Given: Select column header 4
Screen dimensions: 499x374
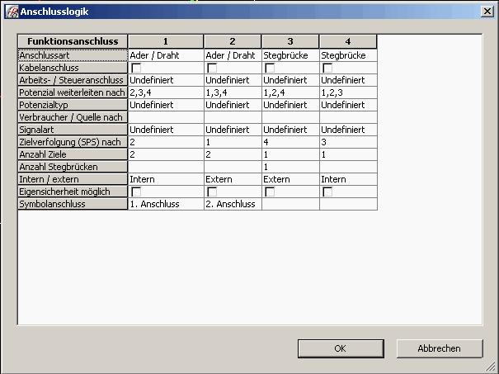Looking at the screenshot, I should point(348,41).
